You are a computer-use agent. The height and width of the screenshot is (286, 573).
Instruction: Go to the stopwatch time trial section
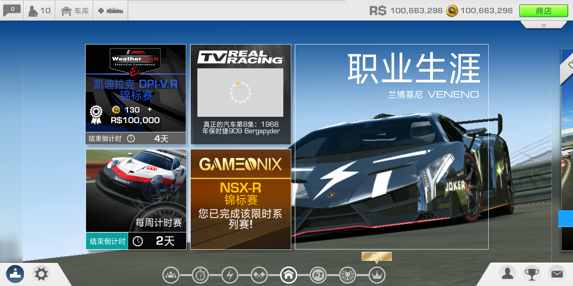pyautogui.click(x=201, y=274)
